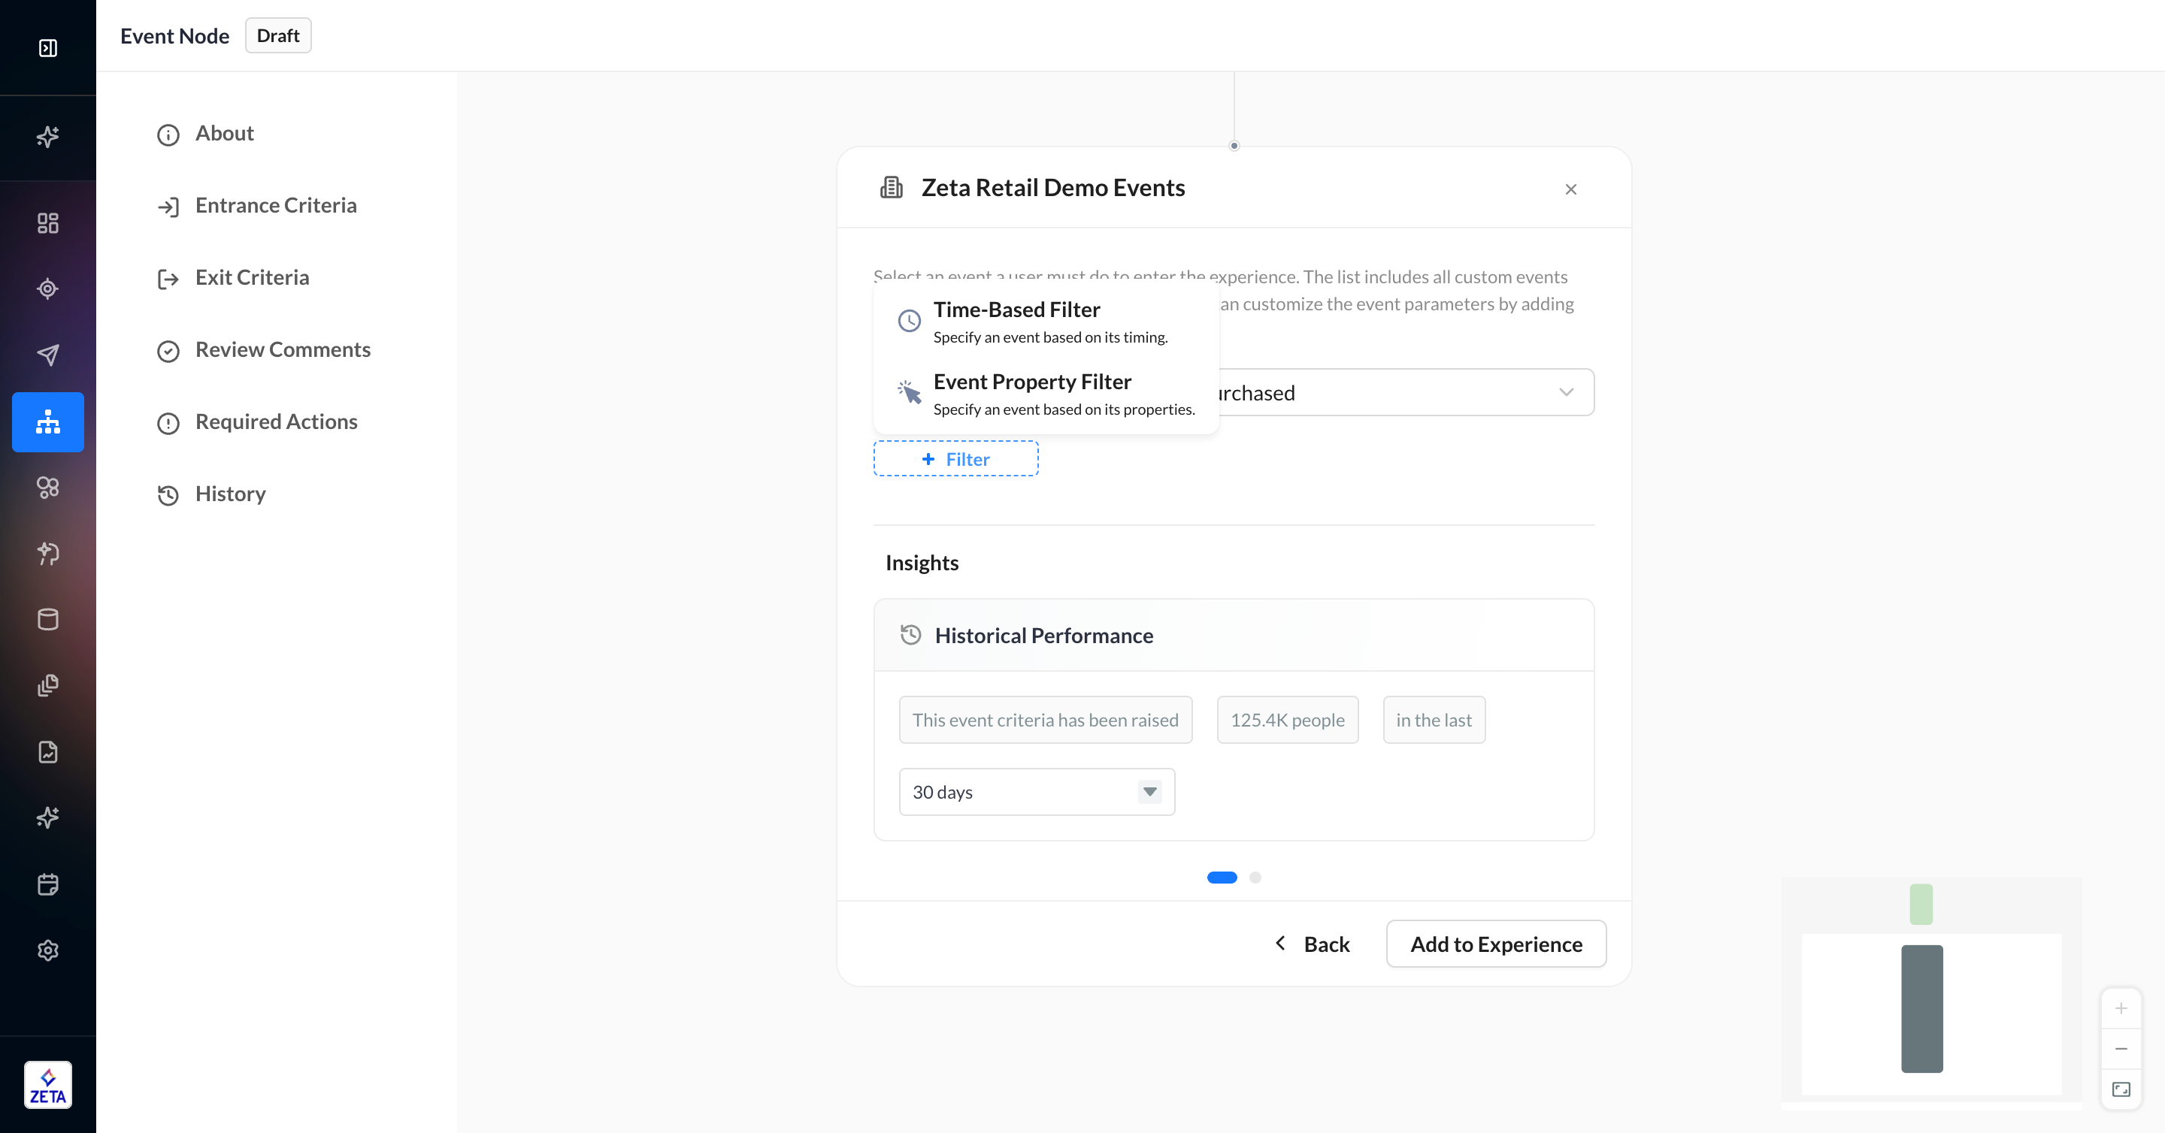Toggle the sidebar collapse icon
2165x1133 pixels.
[x=48, y=48]
